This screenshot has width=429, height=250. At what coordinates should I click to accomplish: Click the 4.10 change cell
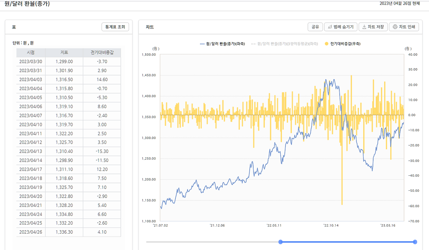tap(102, 232)
